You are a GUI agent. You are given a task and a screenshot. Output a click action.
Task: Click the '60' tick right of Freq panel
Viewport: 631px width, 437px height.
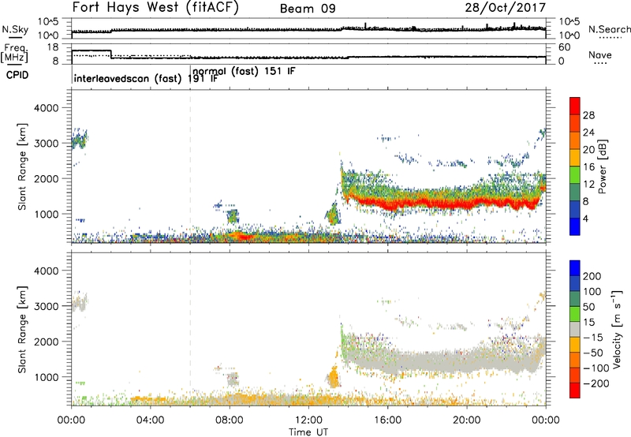[x=565, y=47]
